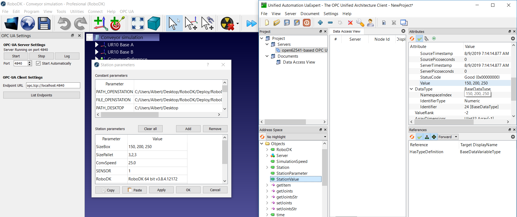Click the Save station floppy disk icon
The height and width of the screenshot is (217, 517).
pyautogui.click(x=44, y=23)
